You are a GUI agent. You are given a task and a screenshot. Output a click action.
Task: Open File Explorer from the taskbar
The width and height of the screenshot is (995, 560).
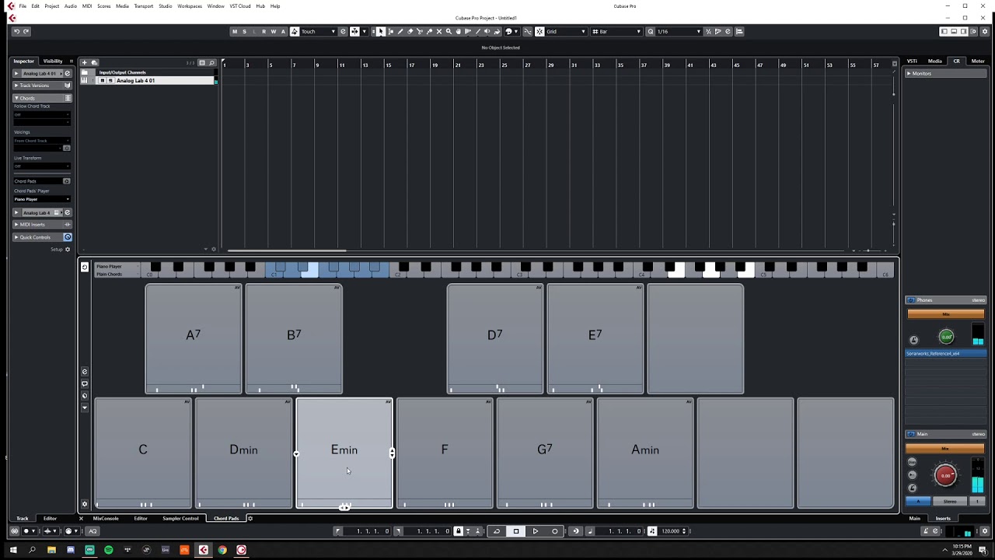coord(51,550)
